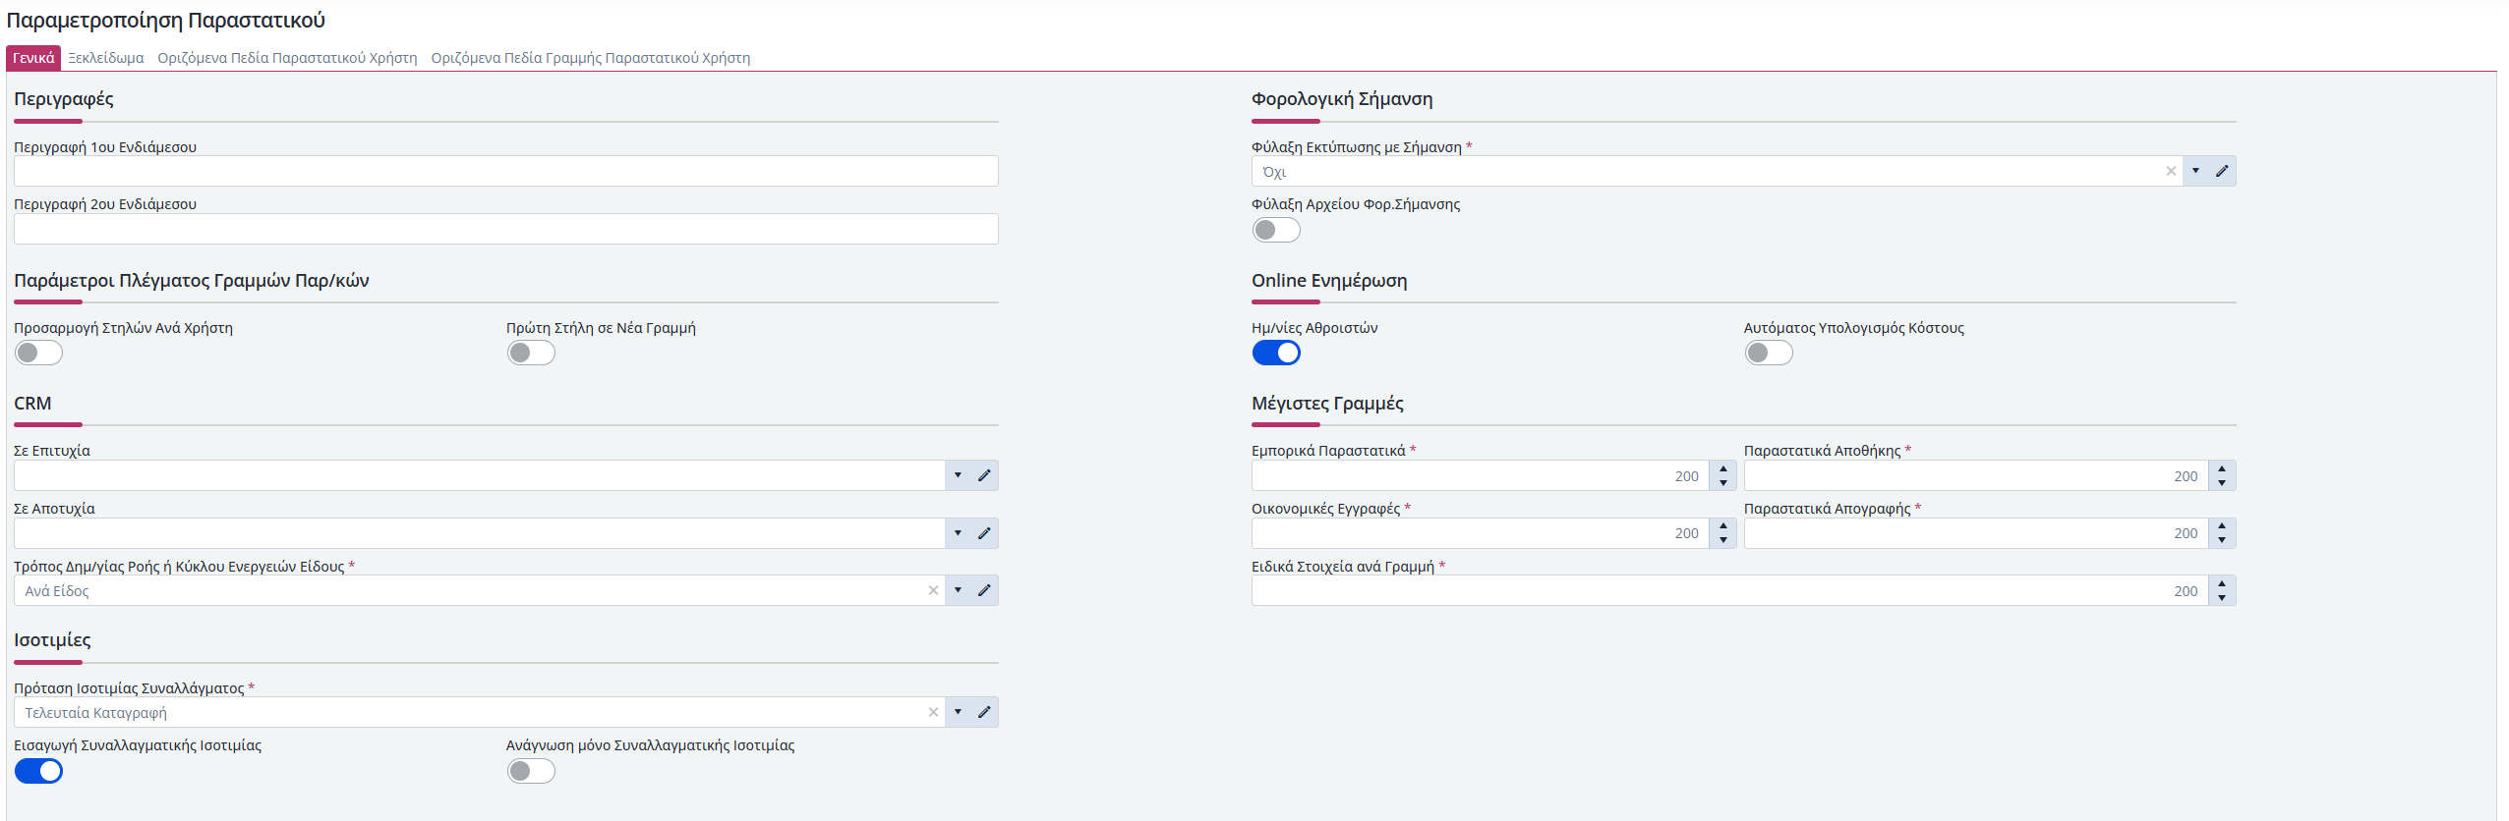2509x821 pixels.
Task: Increase Παραστατικά Απογραφής value with up arrow
Action: click(x=2222, y=526)
